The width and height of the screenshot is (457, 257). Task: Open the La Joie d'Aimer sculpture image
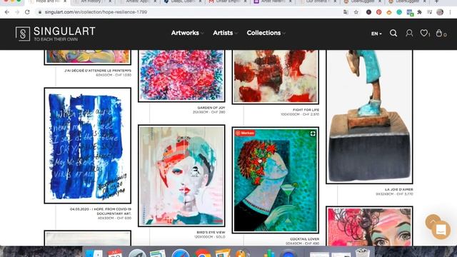[369, 116]
